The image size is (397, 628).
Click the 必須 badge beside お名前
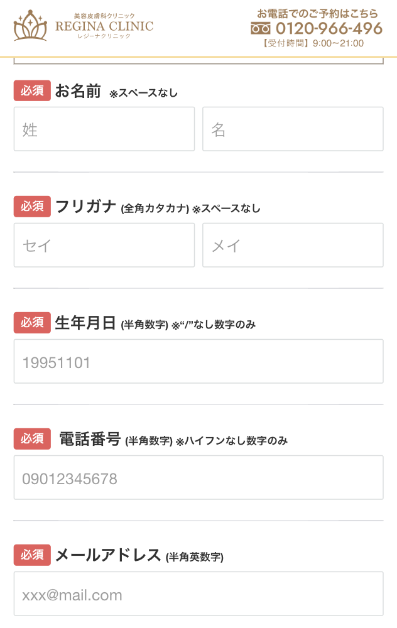32,91
